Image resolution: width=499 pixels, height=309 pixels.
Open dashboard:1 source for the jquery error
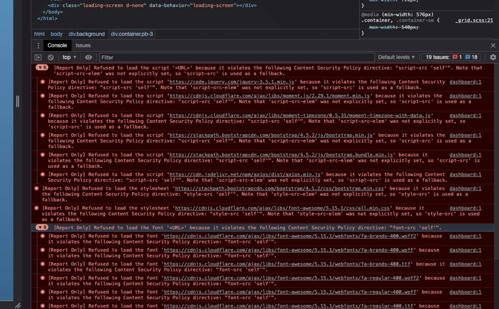pyautogui.click(x=465, y=82)
